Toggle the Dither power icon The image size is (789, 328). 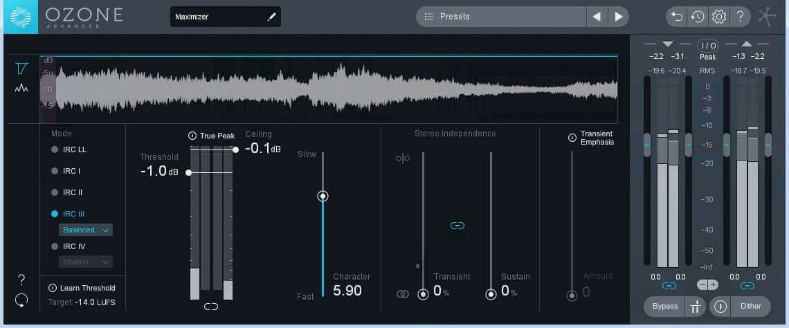pyautogui.click(x=720, y=307)
